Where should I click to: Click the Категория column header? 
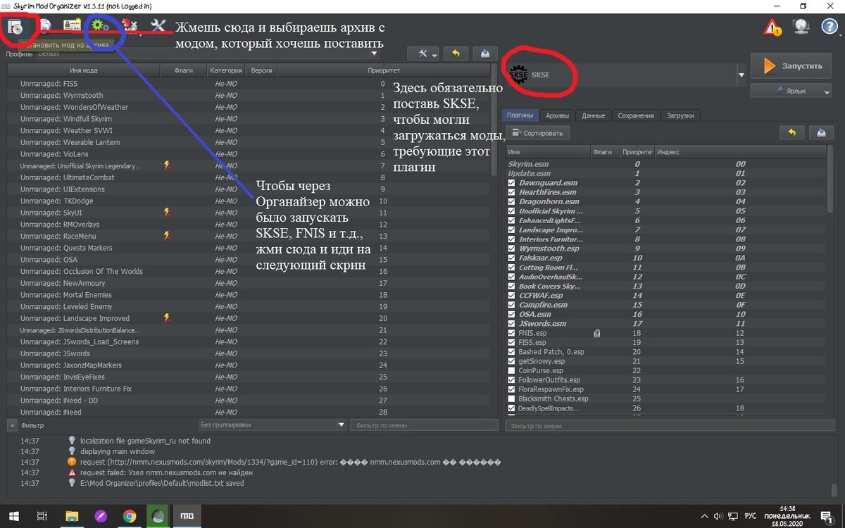[226, 70]
